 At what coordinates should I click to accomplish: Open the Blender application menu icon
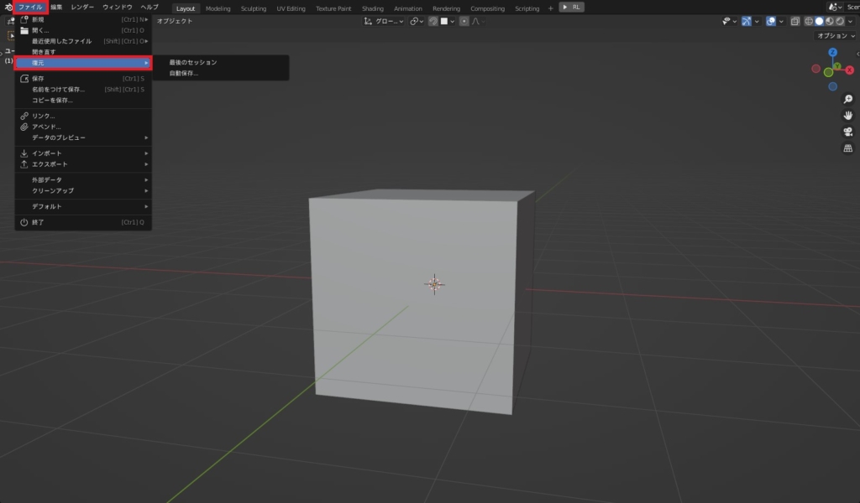click(x=7, y=8)
